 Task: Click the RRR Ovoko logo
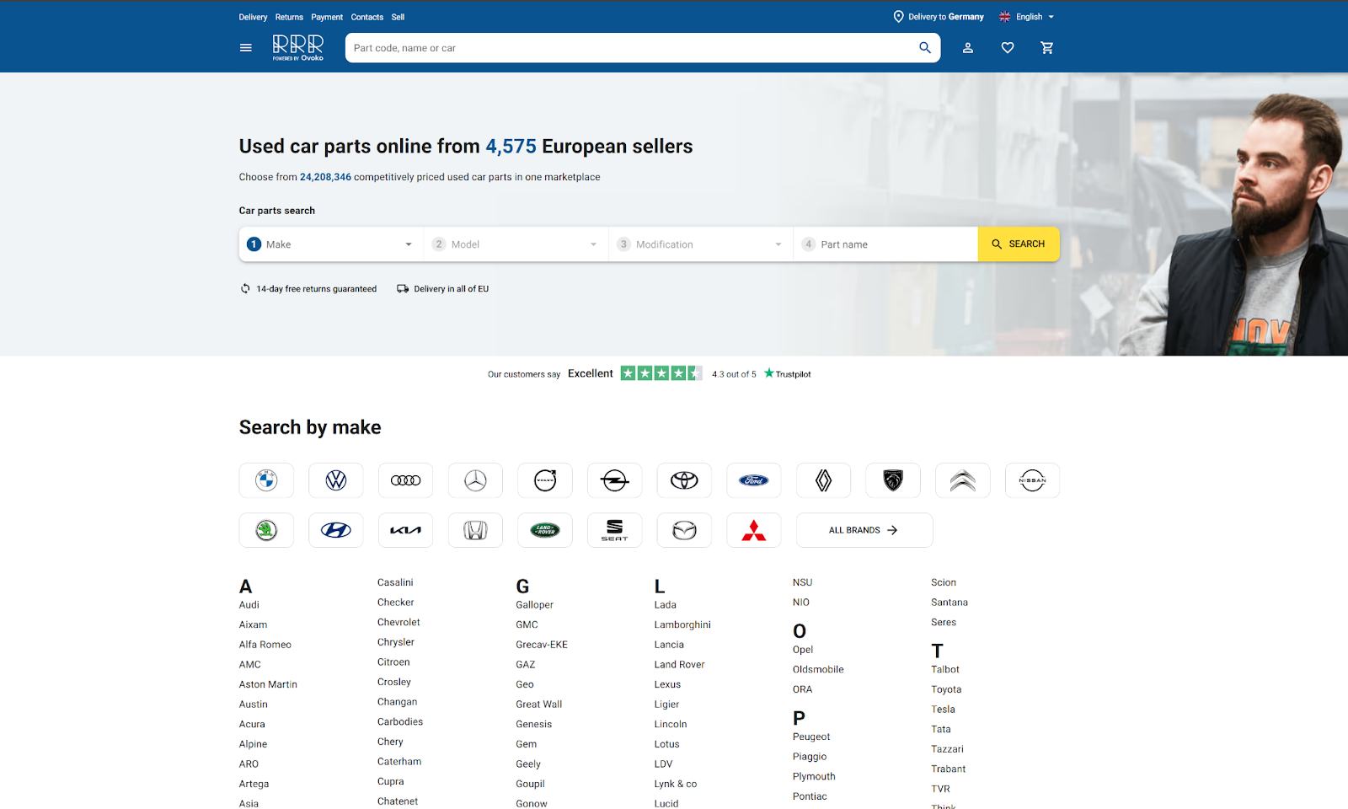[x=298, y=48]
